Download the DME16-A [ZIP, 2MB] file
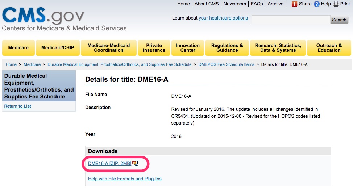353x189 pixels. (x=110, y=164)
